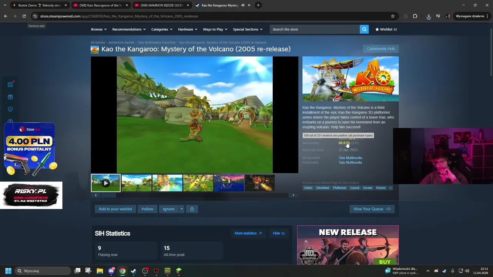Open the sidebar shield check icon
This screenshot has width=493, height=277.
(10, 109)
